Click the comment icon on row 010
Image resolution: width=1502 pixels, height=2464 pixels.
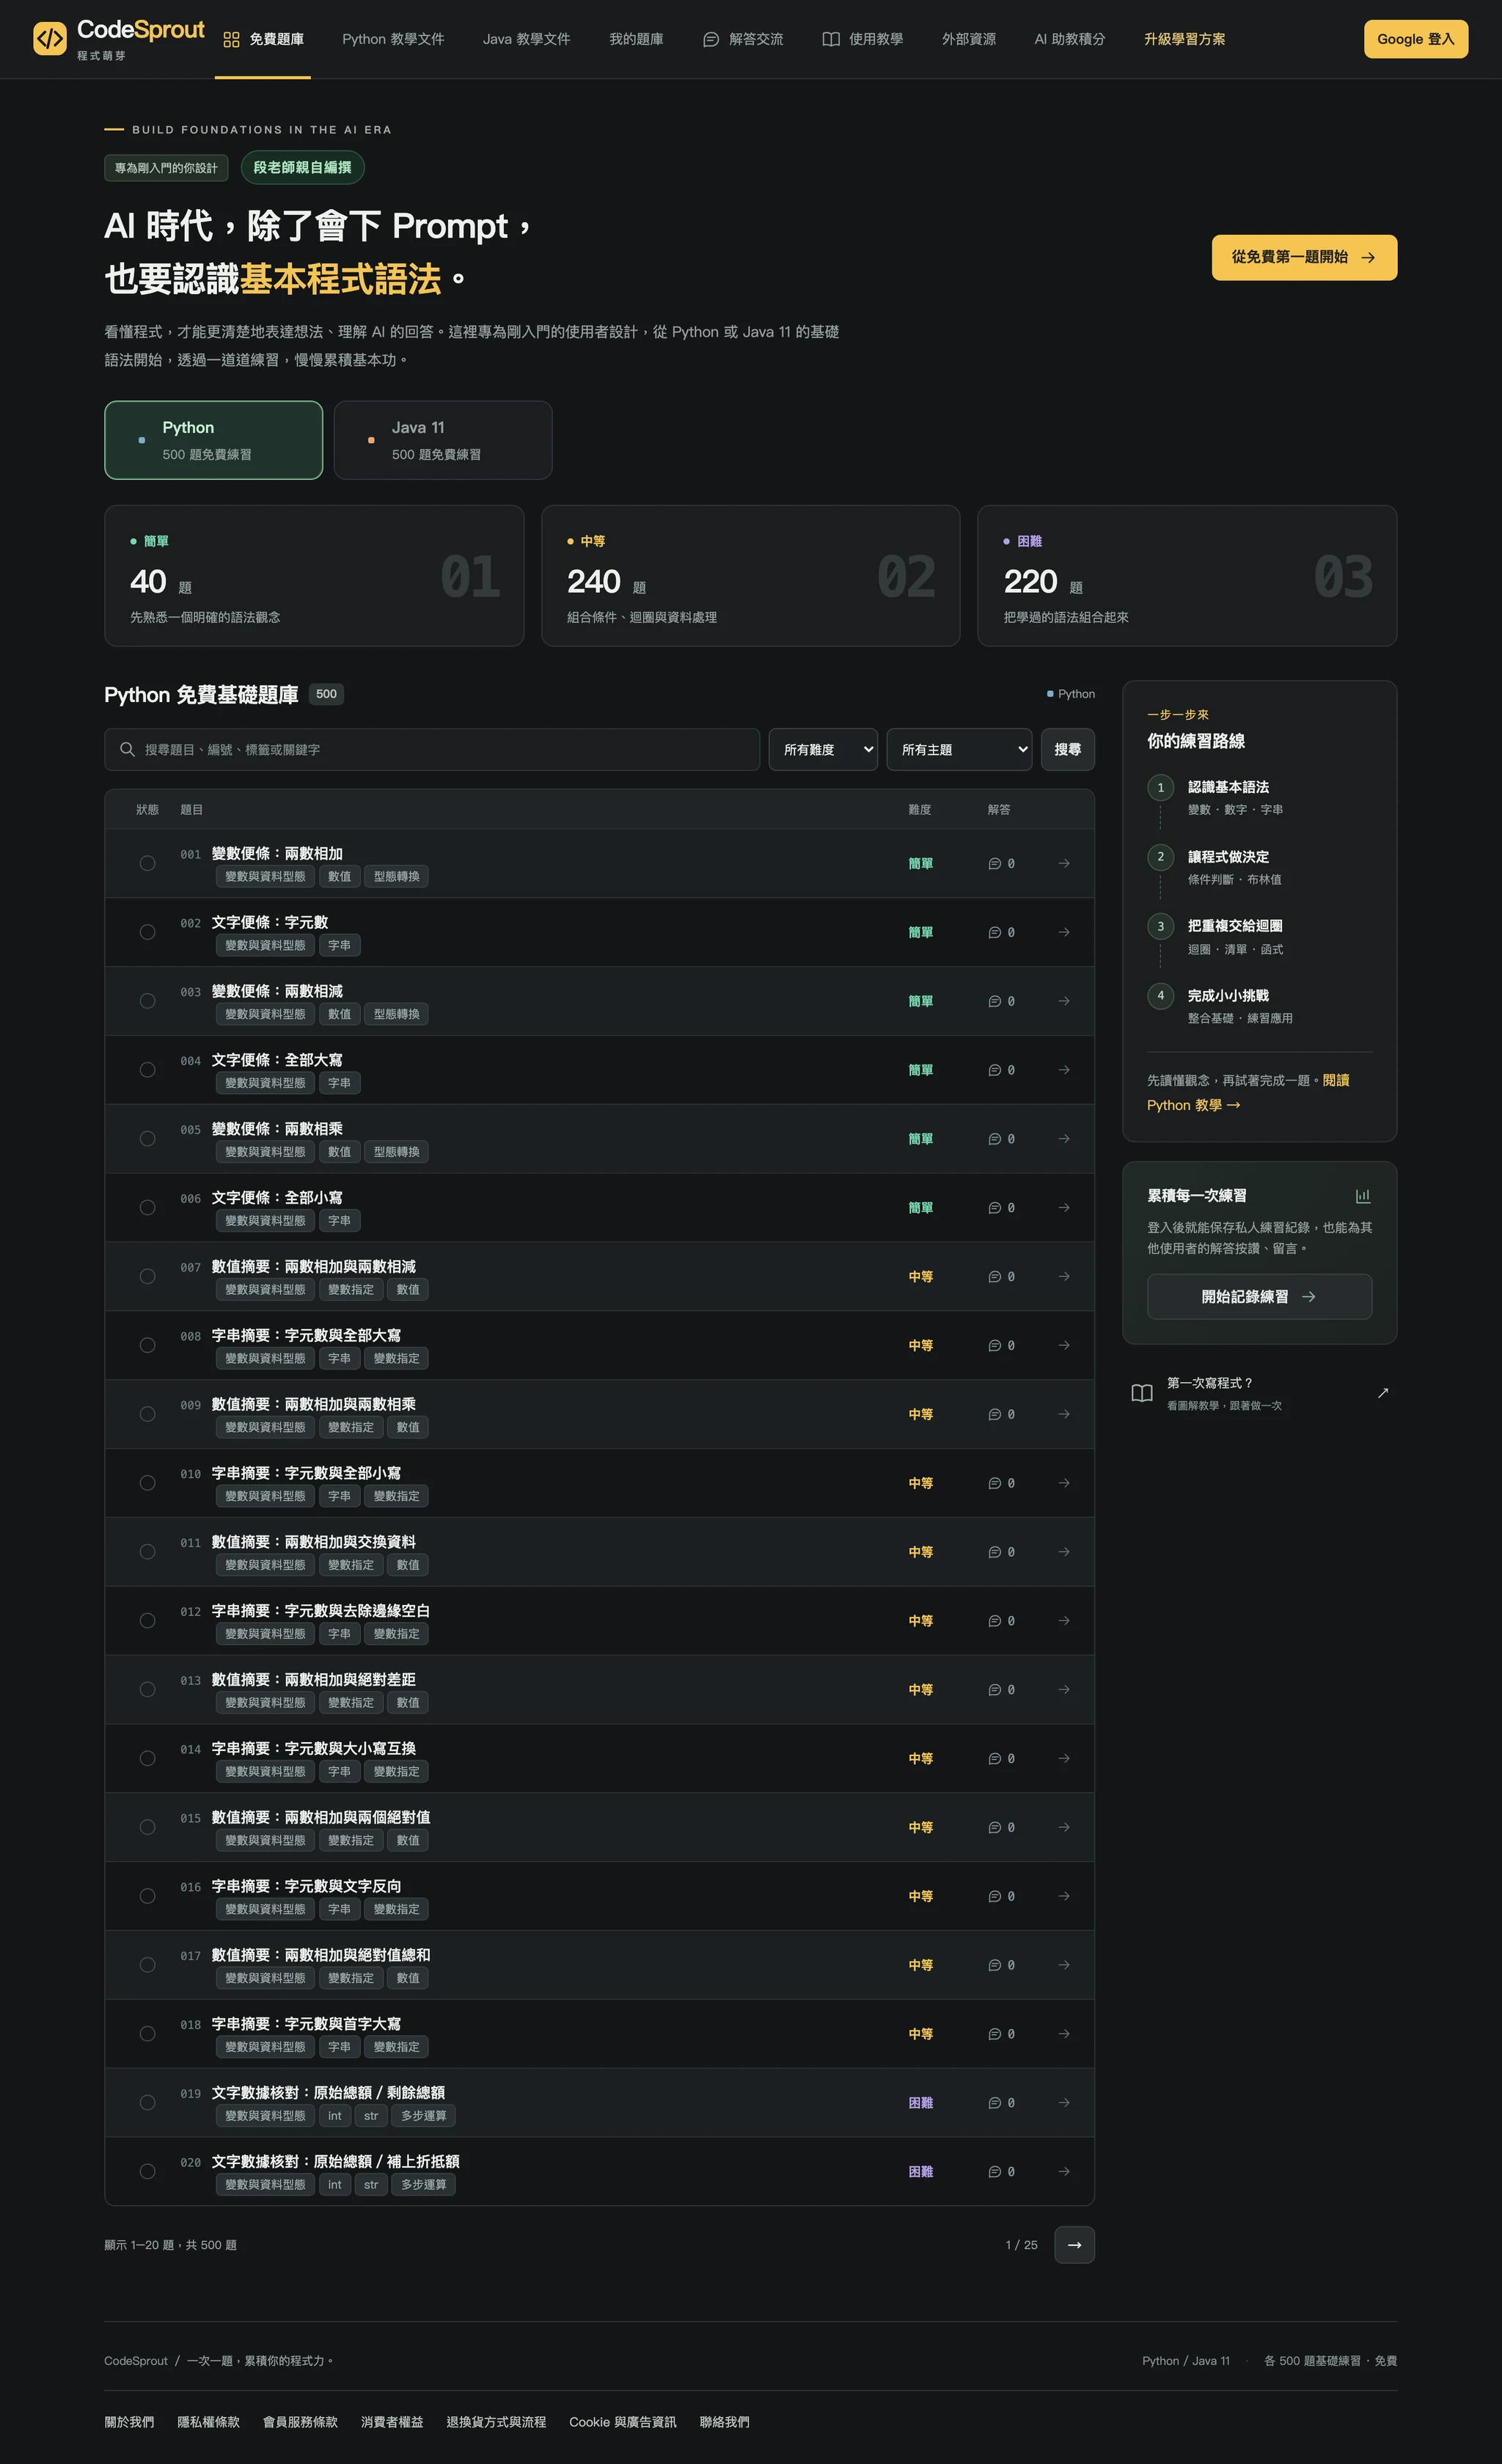pyautogui.click(x=994, y=1483)
